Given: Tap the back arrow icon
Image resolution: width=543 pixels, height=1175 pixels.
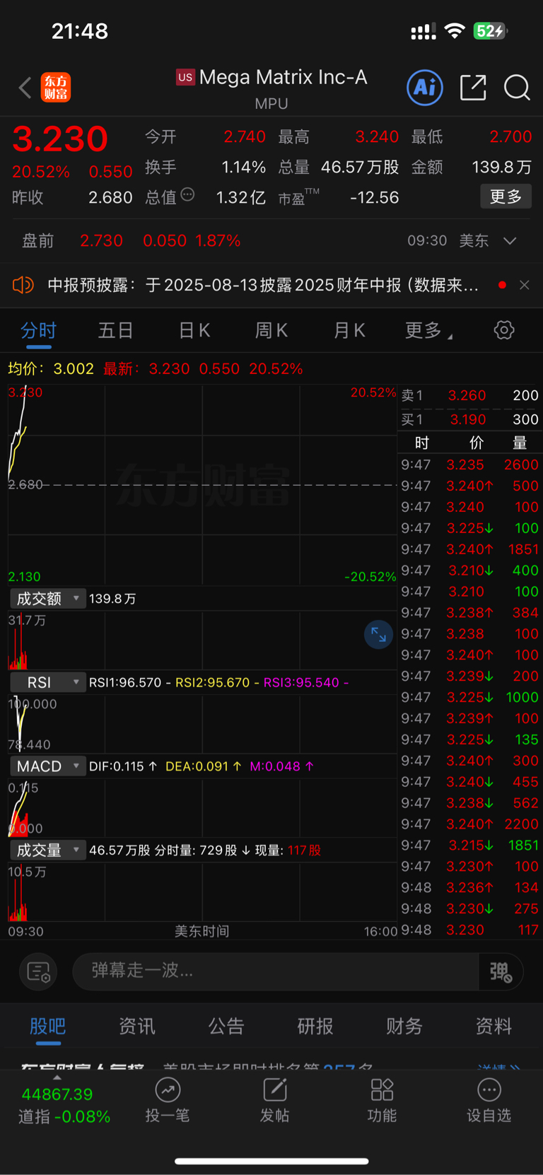Looking at the screenshot, I should click(25, 88).
